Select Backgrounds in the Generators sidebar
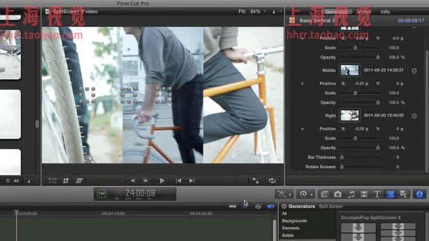This screenshot has width=429, height=241. point(295,221)
